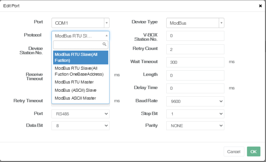Open the Stop Bit dropdown
The width and height of the screenshot is (266, 162).
195,114
